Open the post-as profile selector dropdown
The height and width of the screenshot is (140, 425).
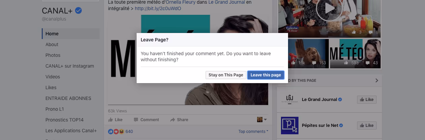[x=262, y=119]
